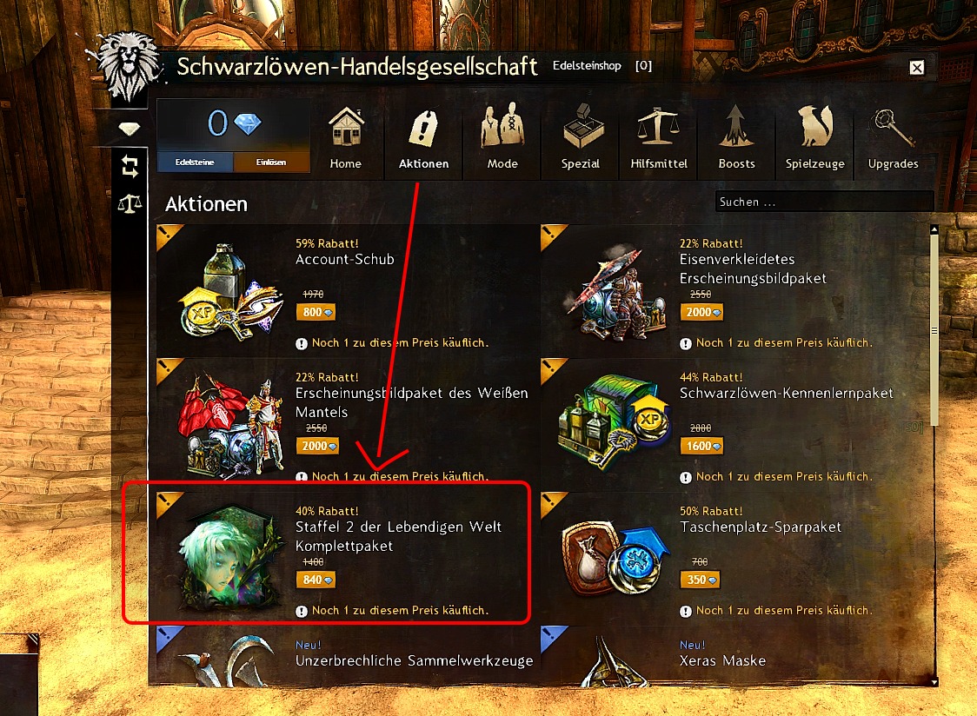Open the Boosts arrow category
The image size is (977, 716).
tap(736, 138)
